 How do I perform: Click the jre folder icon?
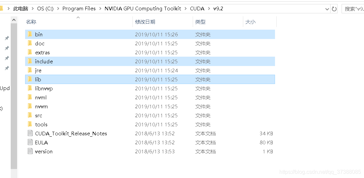tap(30, 71)
